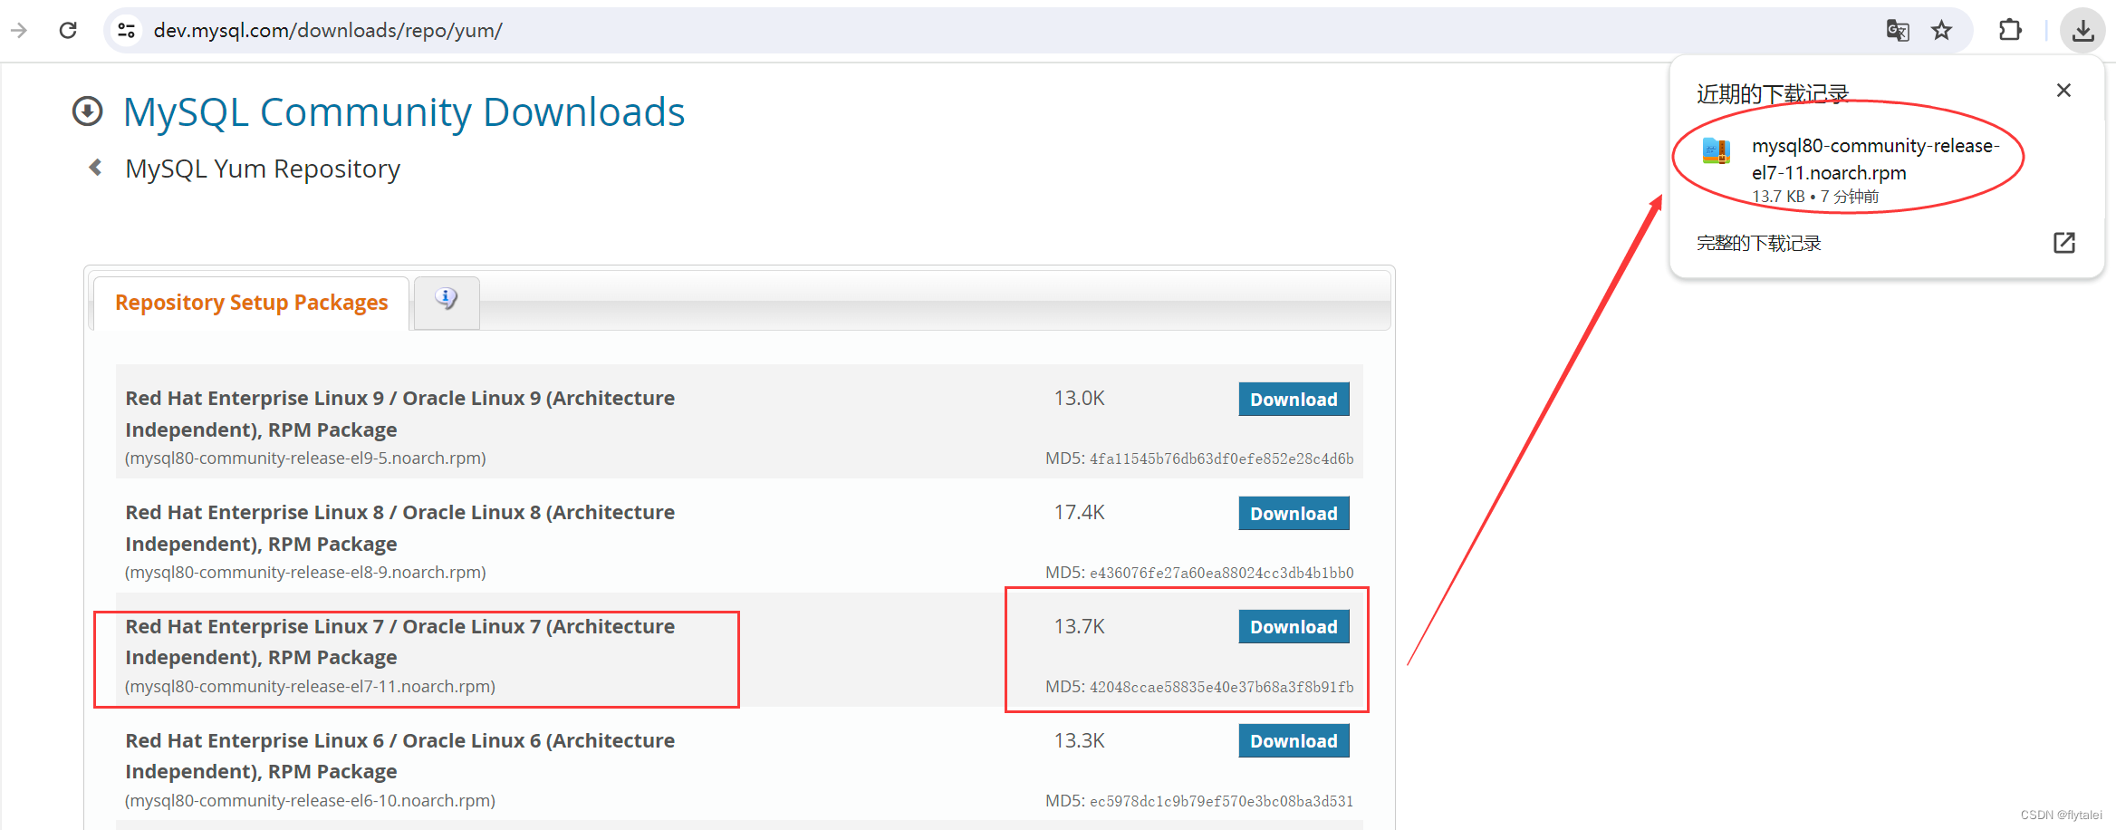Screen dimensions: 2116x830
Task: Click the MD5 hash e436076fe27a60ea88024cc3db4b1bb0
Action: pos(1221,573)
